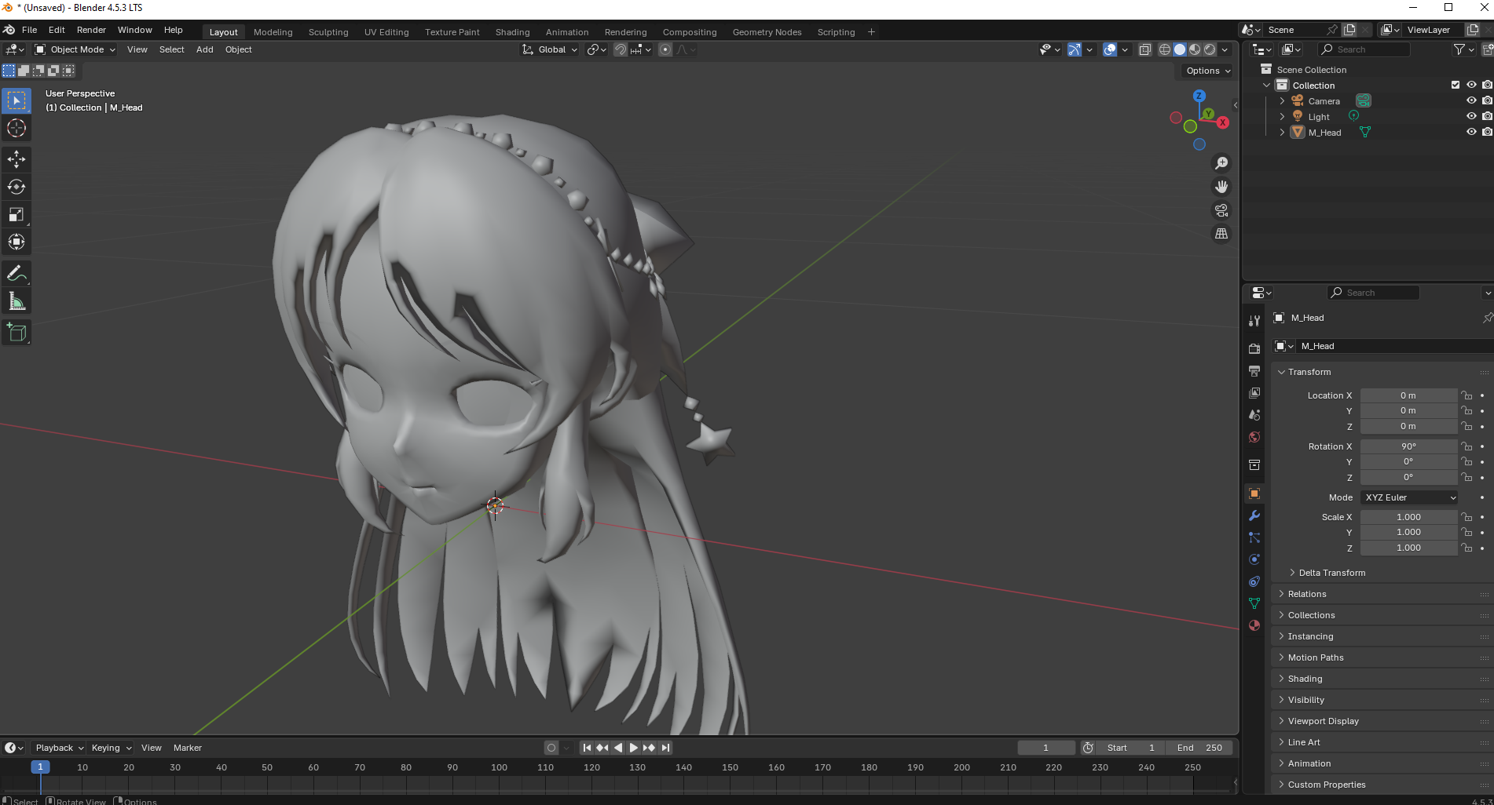The width and height of the screenshot is (1494, 805).
Task: Switch to the Sculpting workspace tab
Action: tap(328, 32)
